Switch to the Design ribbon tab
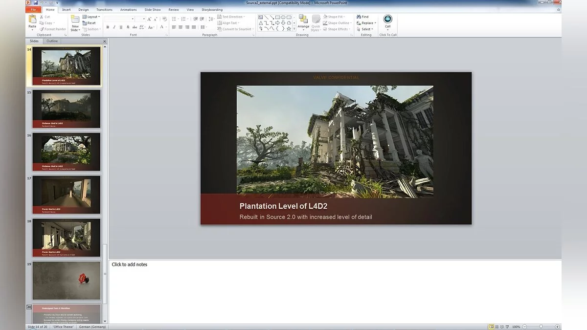 [x=84, y=9]
